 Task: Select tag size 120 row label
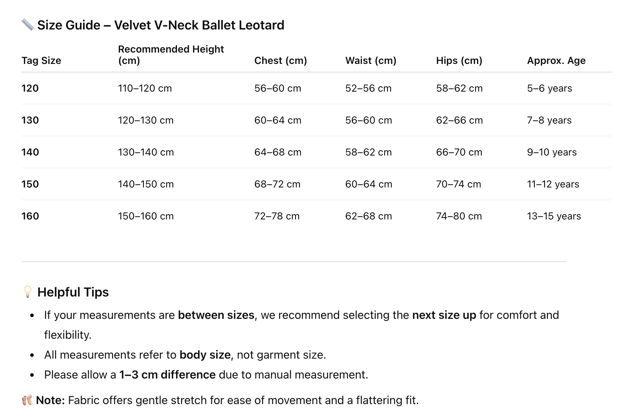[x=30, y=88]
